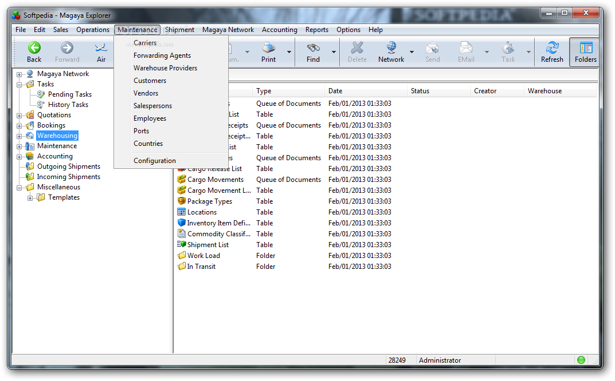Expand the Magaya Network tree node
The image size is (615, 381).
tap(19, 74)
